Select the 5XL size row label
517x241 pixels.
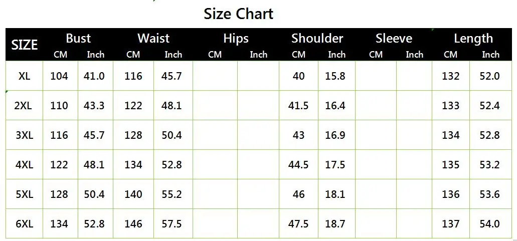[25, 194]
